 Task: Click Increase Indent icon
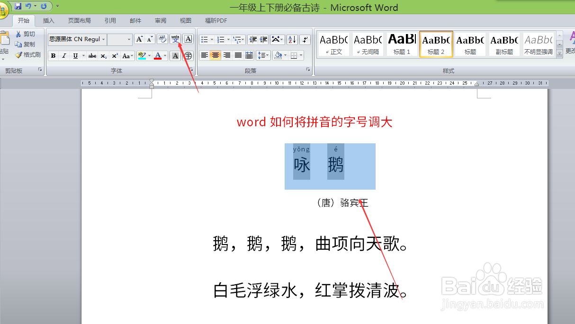(x=264, y=39)
